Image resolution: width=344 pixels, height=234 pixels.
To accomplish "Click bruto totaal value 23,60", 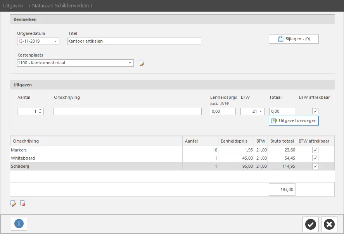I will 290,150.
